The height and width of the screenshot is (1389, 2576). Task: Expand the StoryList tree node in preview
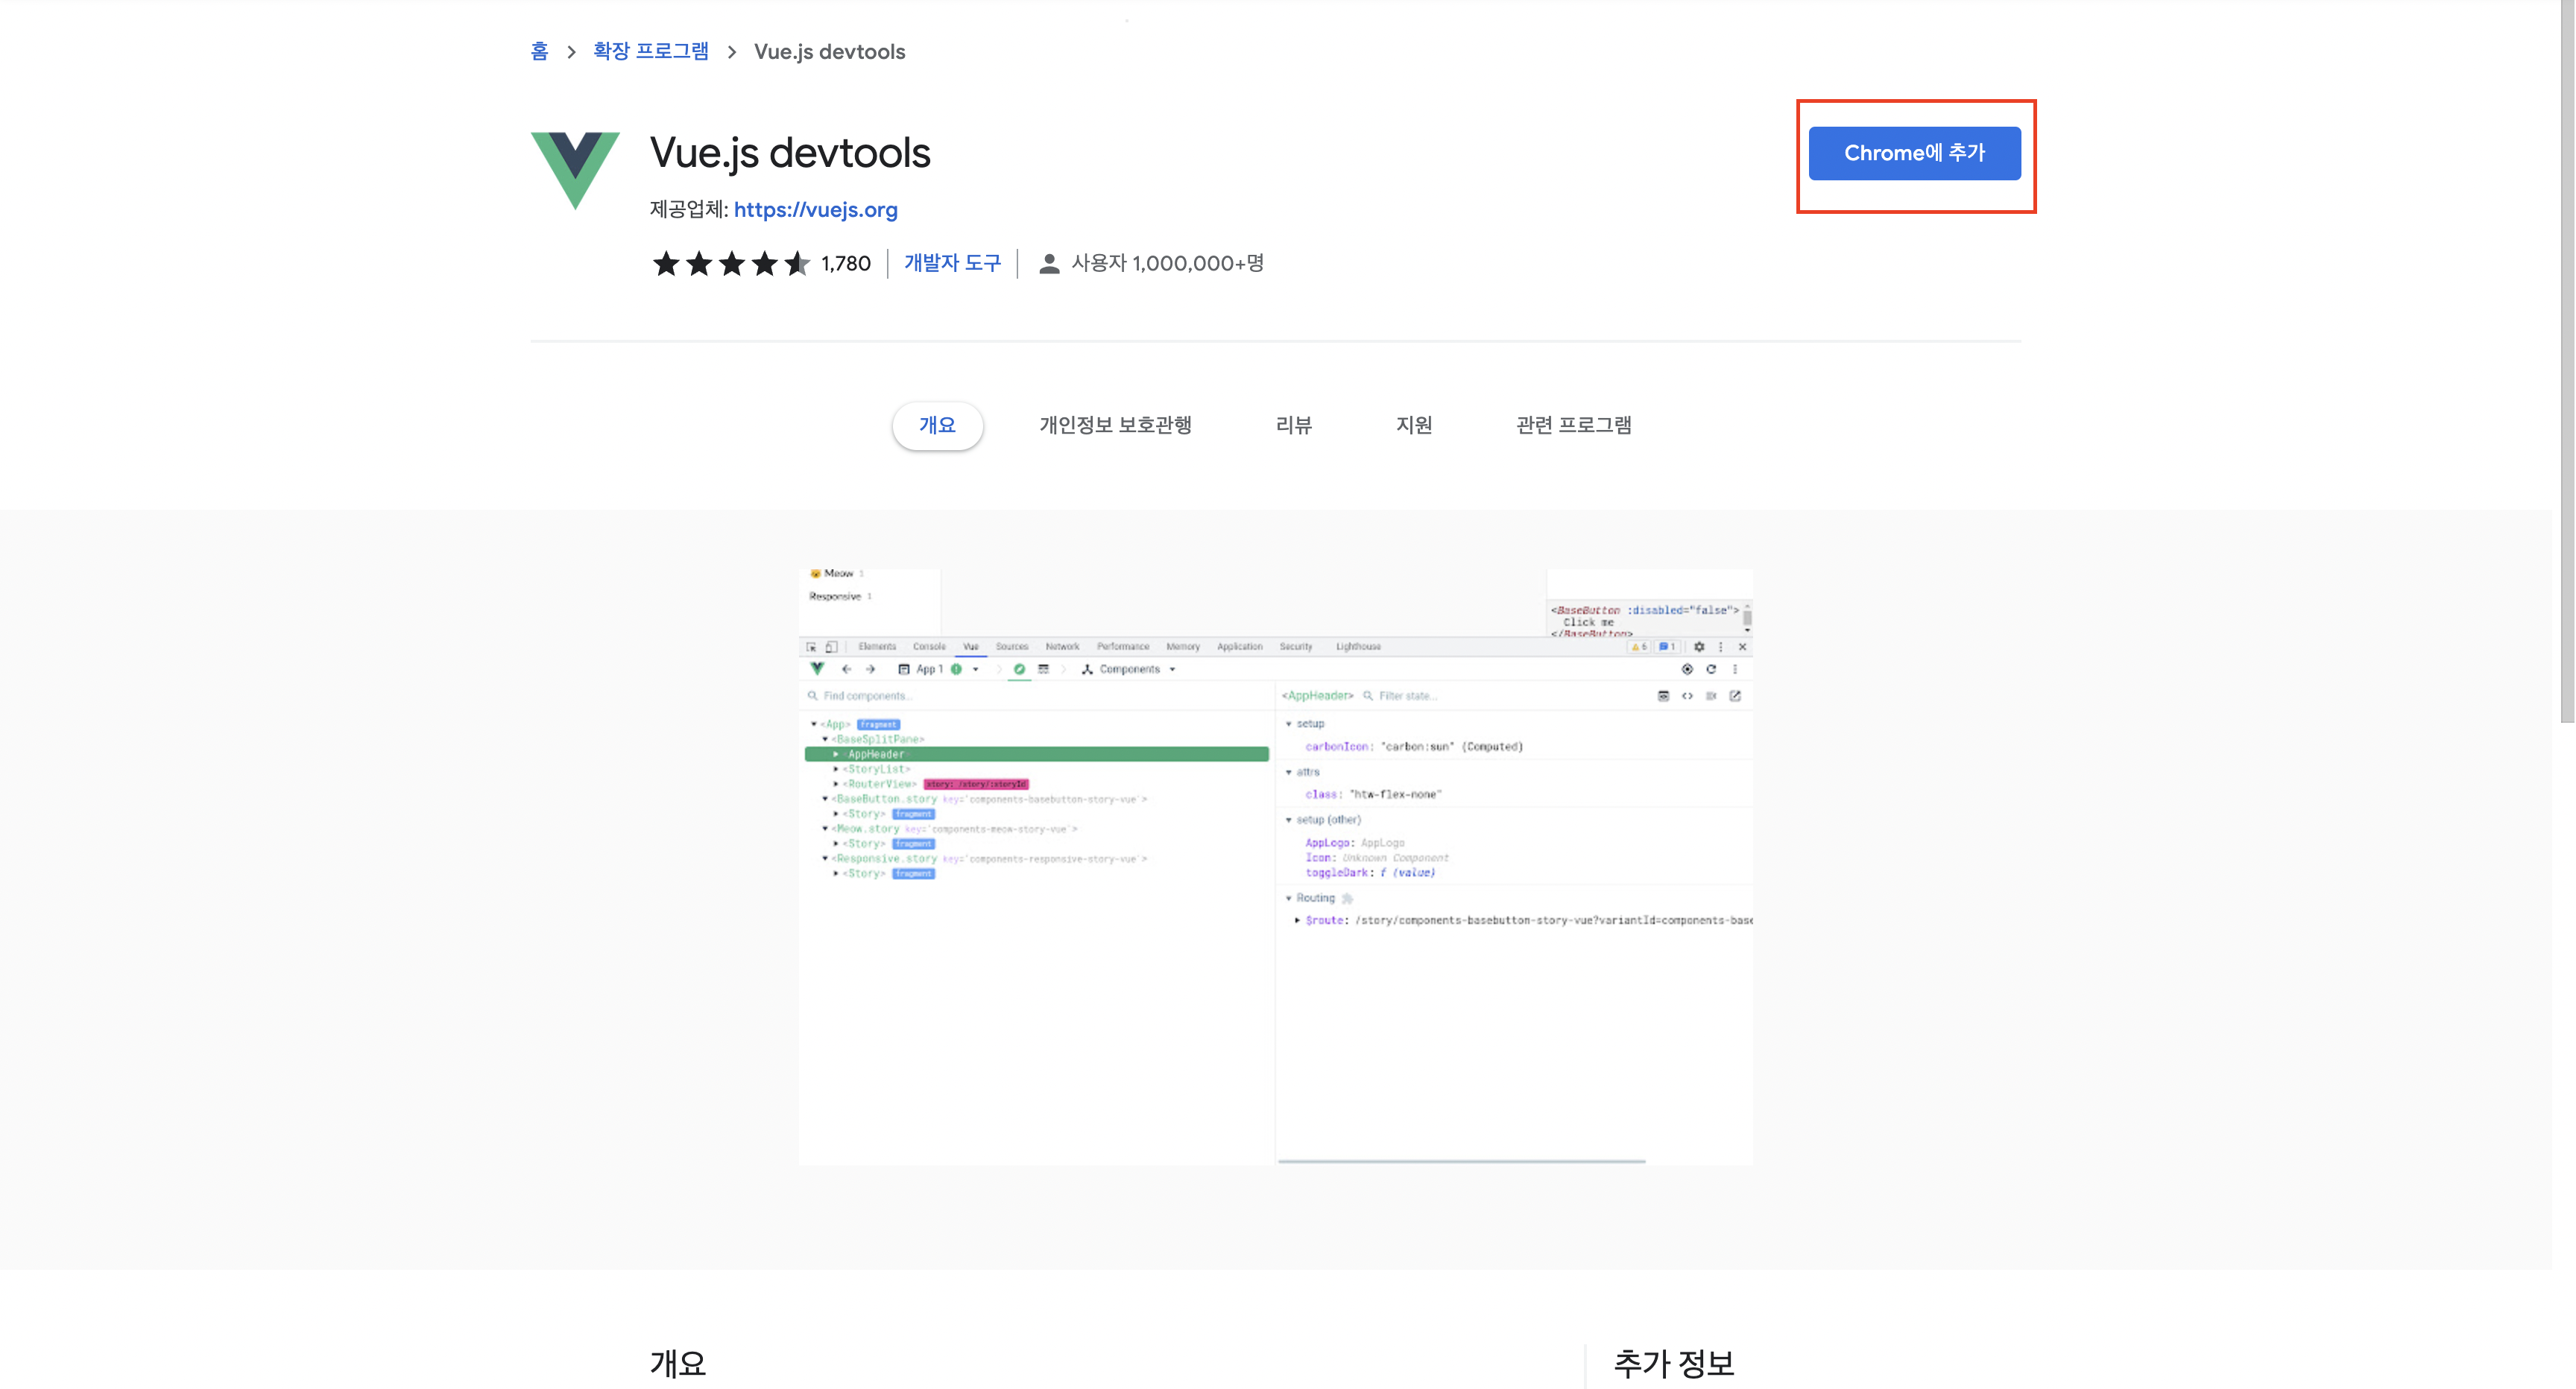pos(836,769)
